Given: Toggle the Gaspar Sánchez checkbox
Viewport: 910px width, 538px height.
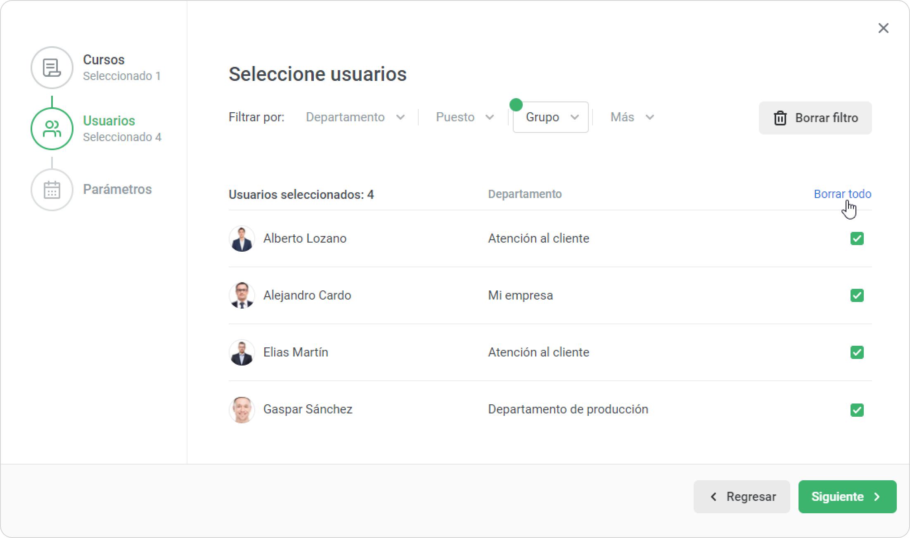Looking at the screenshot, I should [x=857, y=410].
